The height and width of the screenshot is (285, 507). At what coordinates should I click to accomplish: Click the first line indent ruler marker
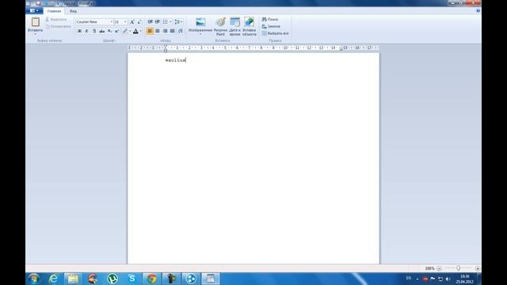coord(166,47)
